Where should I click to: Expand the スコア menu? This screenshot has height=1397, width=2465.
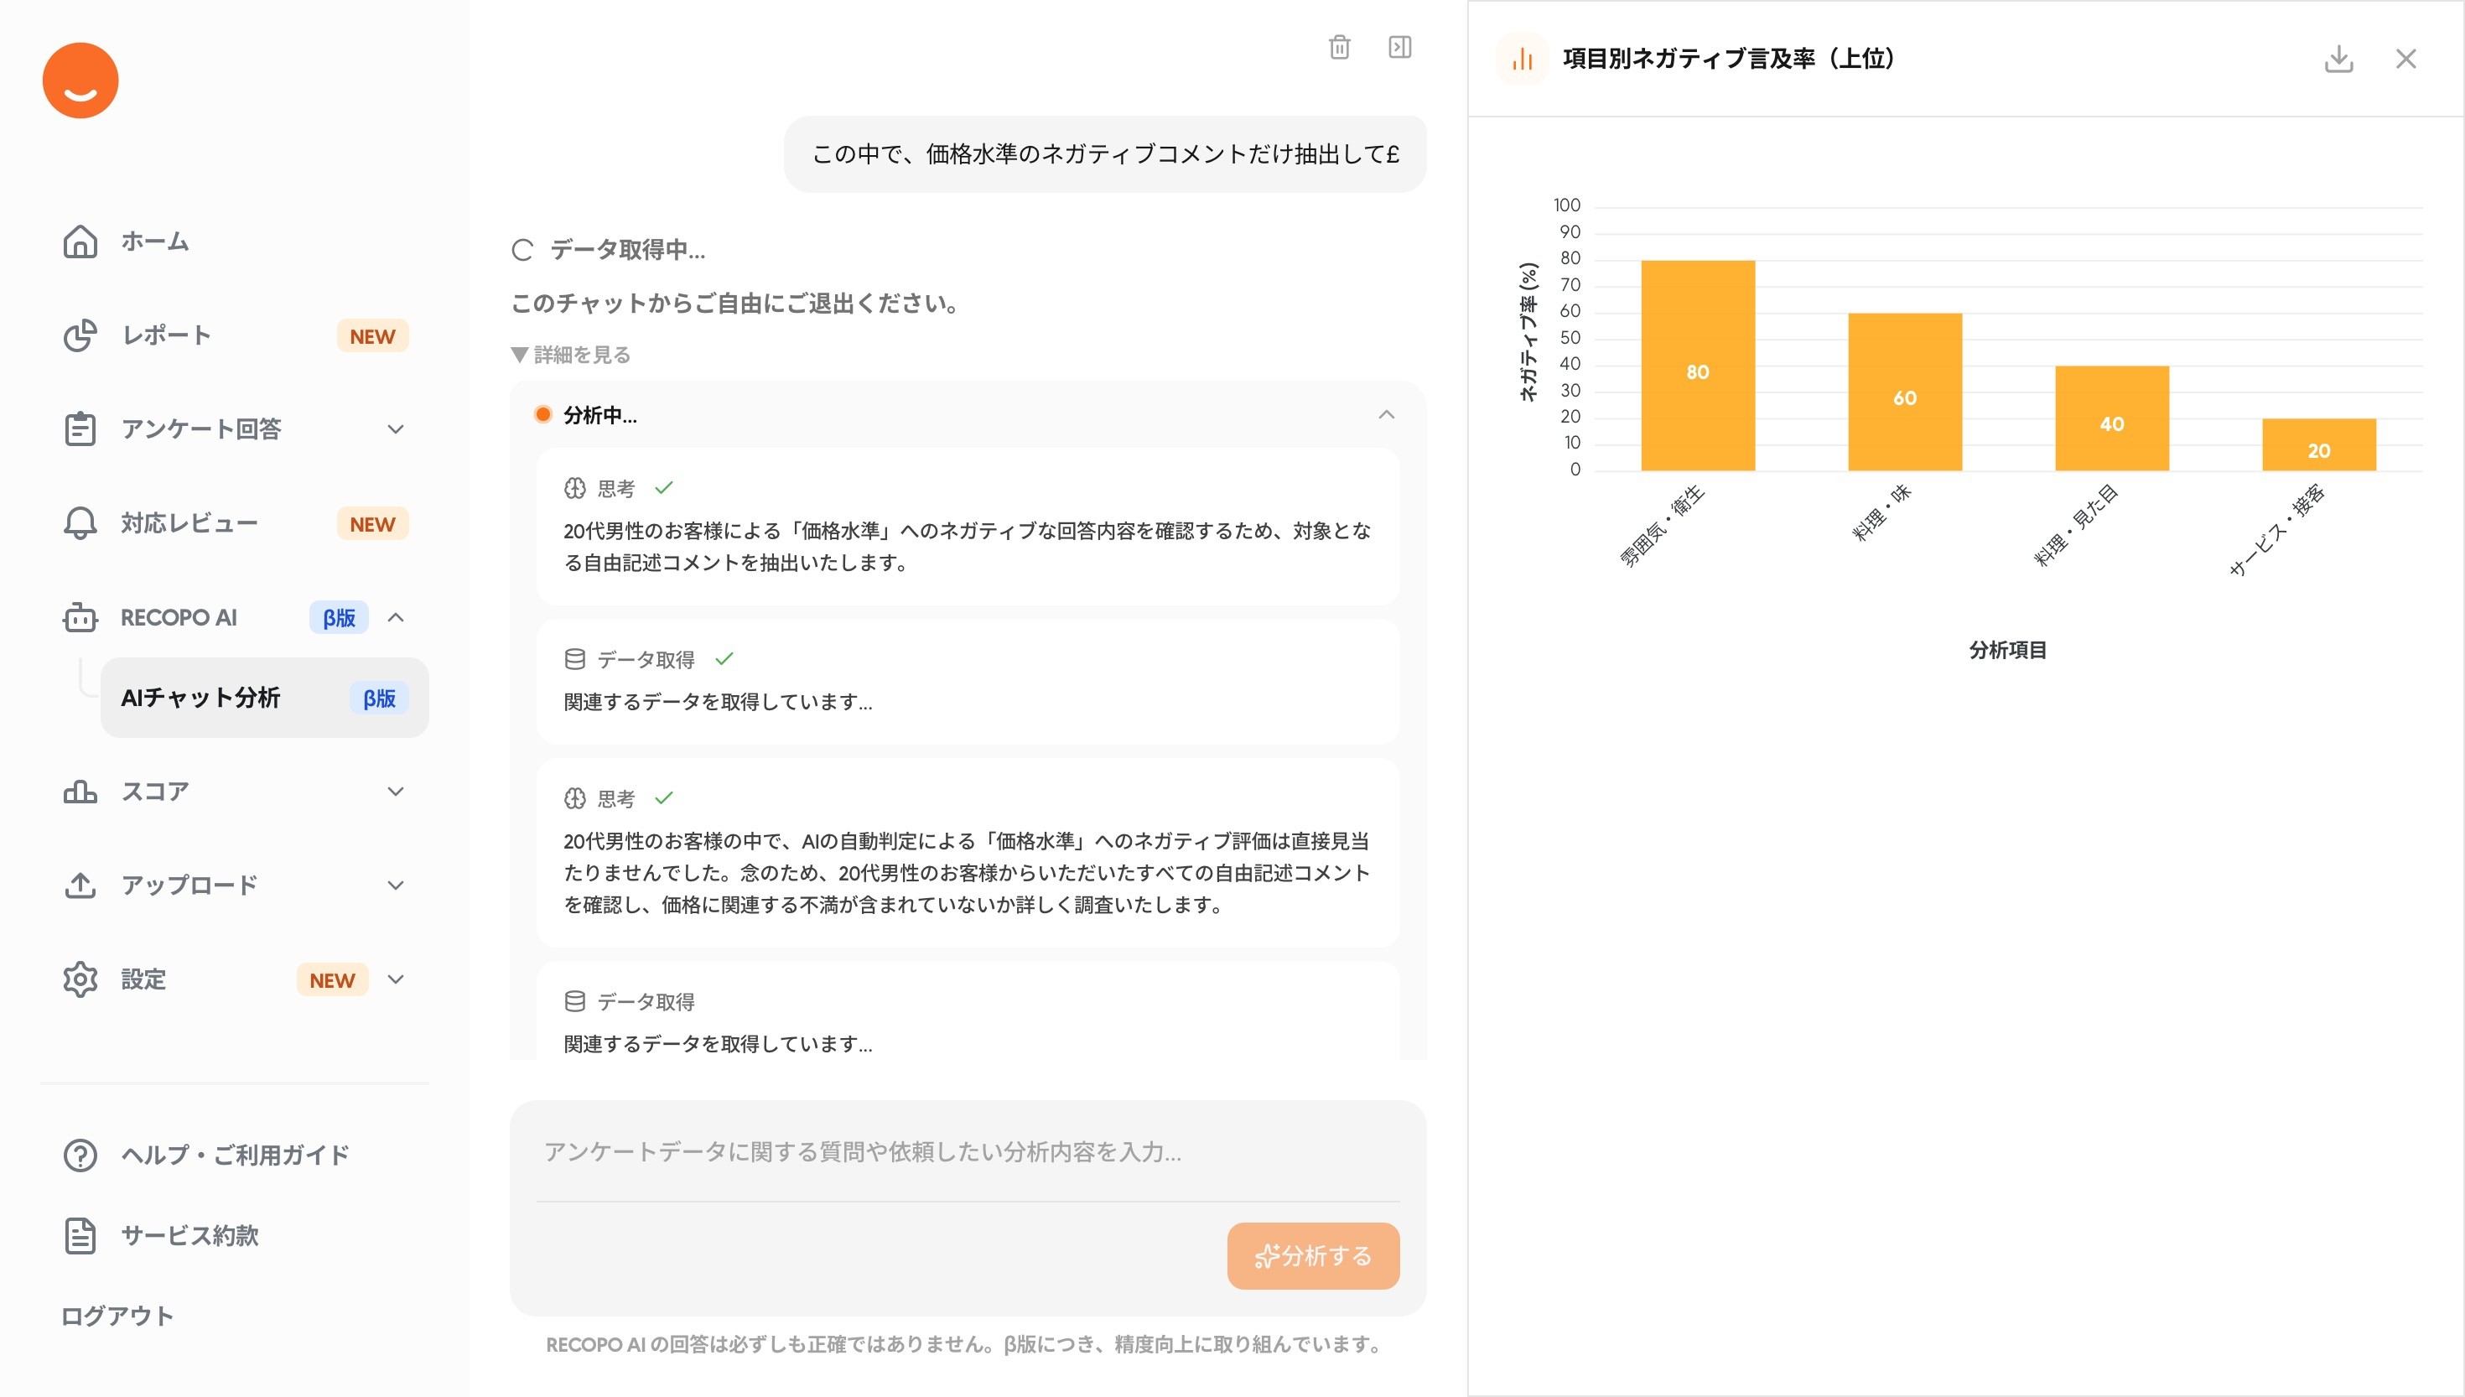[395, 792]
